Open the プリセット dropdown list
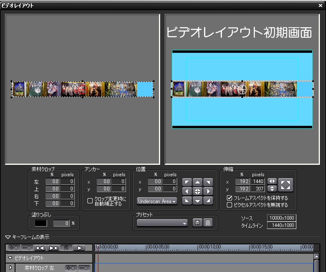This screenshot has height=272, width=326. [x=163, y=223]
